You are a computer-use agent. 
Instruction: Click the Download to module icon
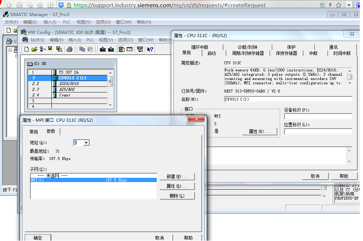pyautogui.click(x=103, y=49)
